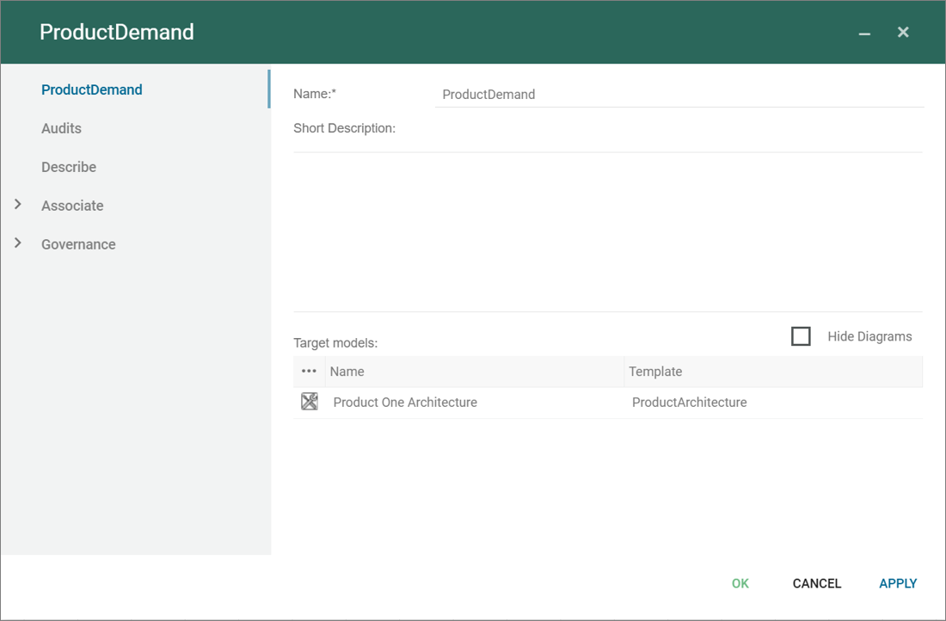
Task: Open the three-dots column options menu
Action: [x=310, y=372]
